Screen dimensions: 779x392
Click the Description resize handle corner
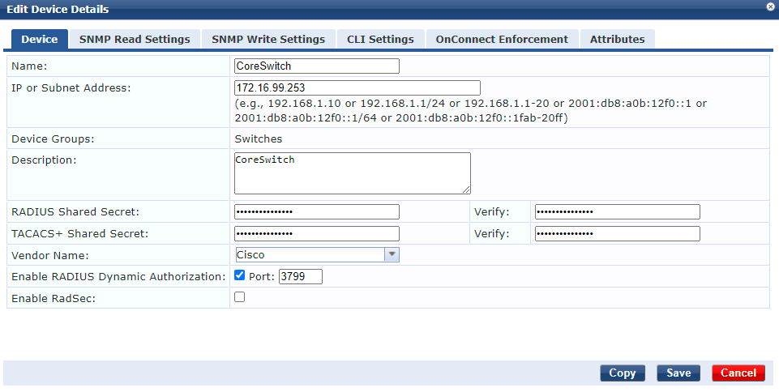tap(466, 190)
